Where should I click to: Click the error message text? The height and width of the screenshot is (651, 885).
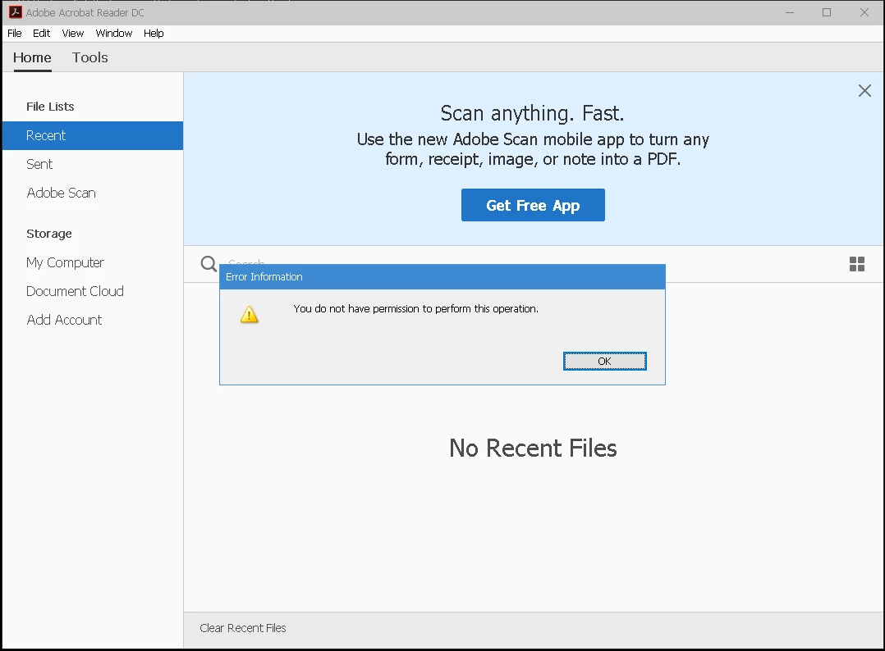[x=416, y=309]
